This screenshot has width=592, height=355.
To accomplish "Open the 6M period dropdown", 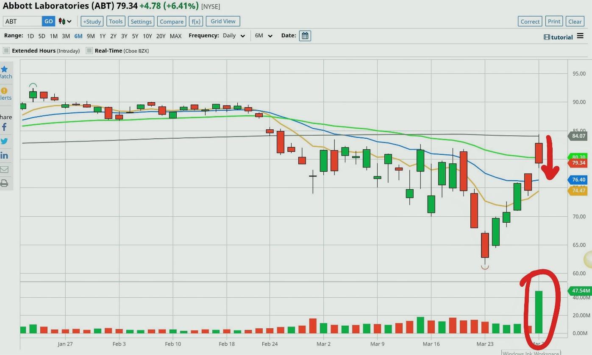I will point(264,36).
